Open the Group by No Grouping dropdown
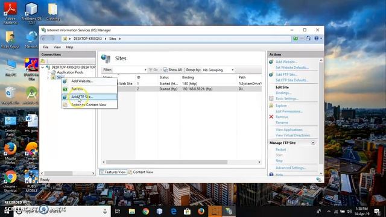Screen dimensions: 386x217 218,70
